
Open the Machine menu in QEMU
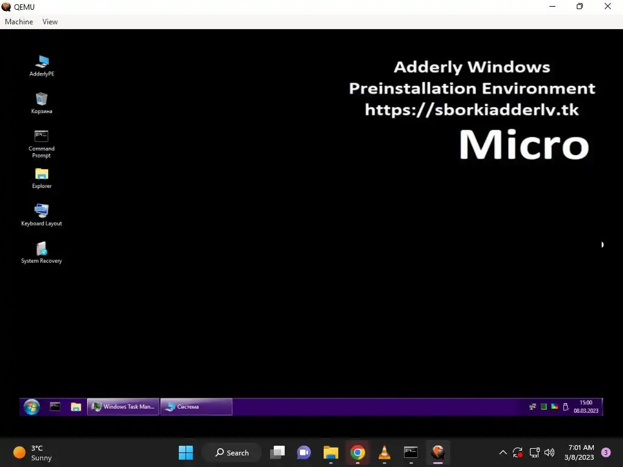19,22
